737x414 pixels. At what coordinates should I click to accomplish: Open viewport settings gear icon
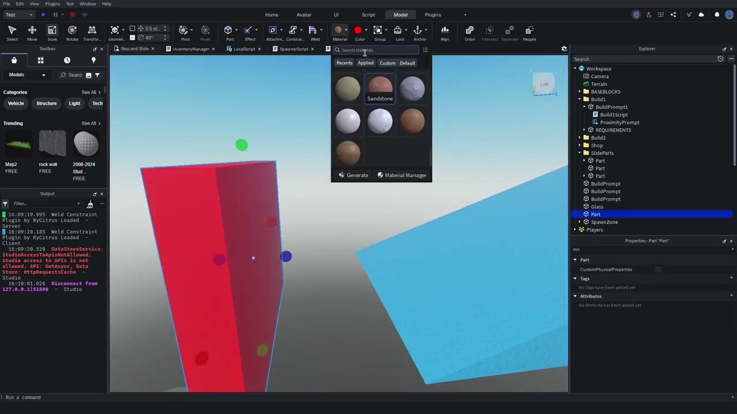pos(564,49)
